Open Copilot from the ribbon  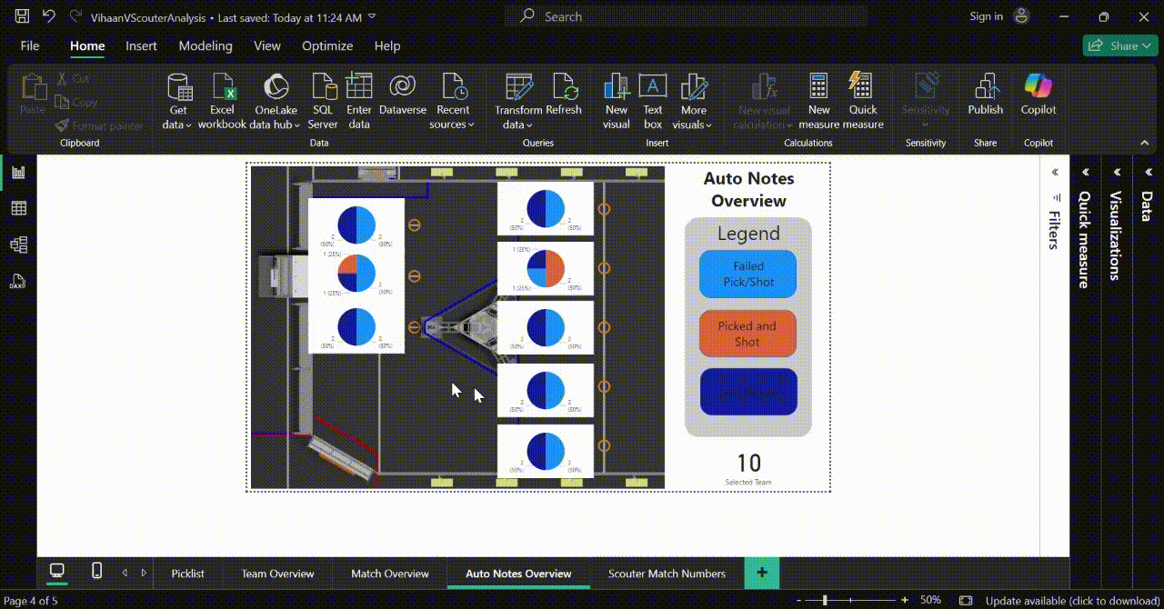tap(1039, 95)
